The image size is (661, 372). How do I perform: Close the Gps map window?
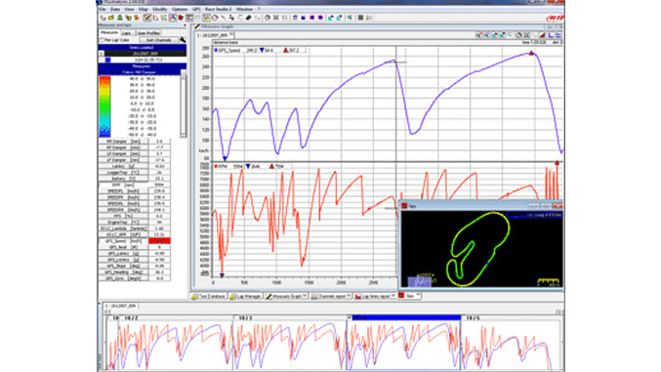(557, 206)
